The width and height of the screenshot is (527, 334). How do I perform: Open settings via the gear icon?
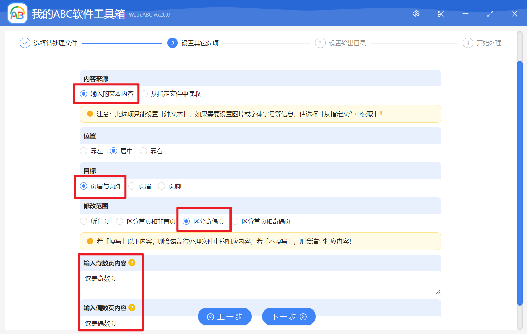coord(416,14)
